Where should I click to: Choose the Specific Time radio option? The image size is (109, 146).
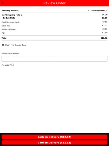point(13,45)
